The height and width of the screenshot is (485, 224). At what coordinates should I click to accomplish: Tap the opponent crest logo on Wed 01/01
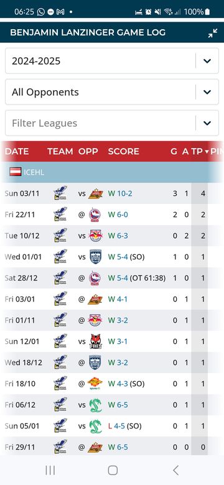[95, 257]
